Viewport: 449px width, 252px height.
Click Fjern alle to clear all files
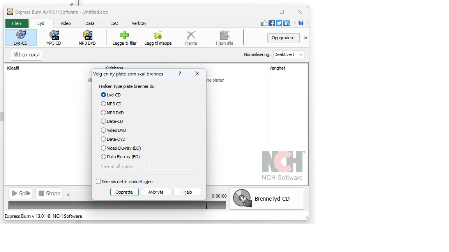(224, 37)
